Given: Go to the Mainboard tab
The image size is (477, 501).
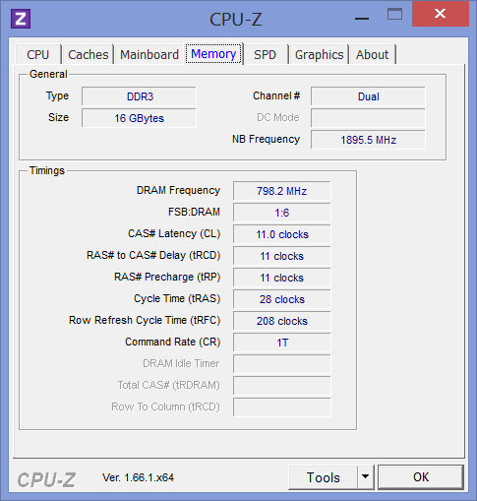Looking at the screenshot, I should pyautogui.click(x=149, y=54).
